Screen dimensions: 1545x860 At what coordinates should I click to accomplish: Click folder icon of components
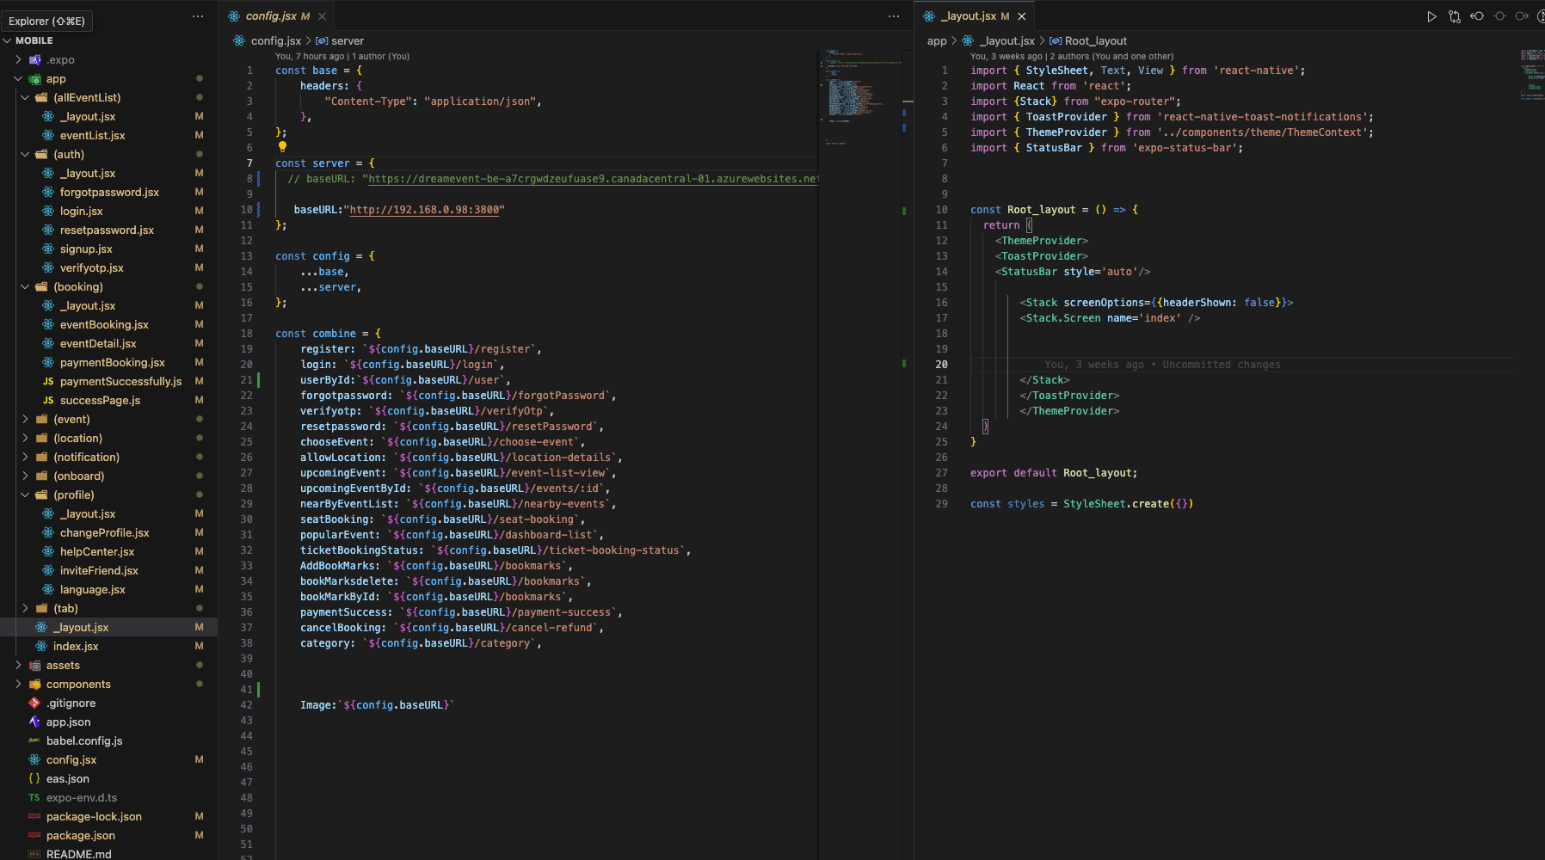[x=34, y=684]
